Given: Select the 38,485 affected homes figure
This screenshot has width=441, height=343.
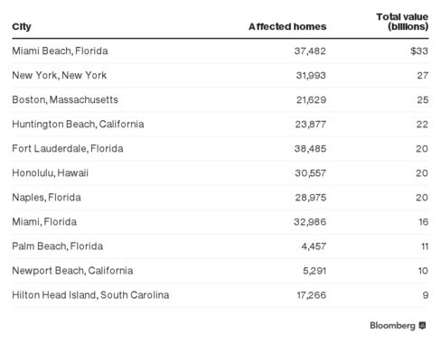Looking at the screenshot, I should 310,149.
